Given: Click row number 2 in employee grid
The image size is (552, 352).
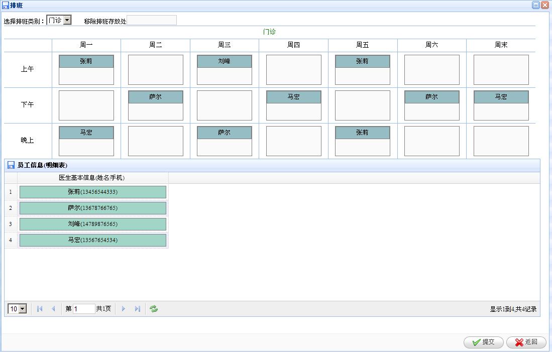Looking at the screenshot, I should point(11,208).
